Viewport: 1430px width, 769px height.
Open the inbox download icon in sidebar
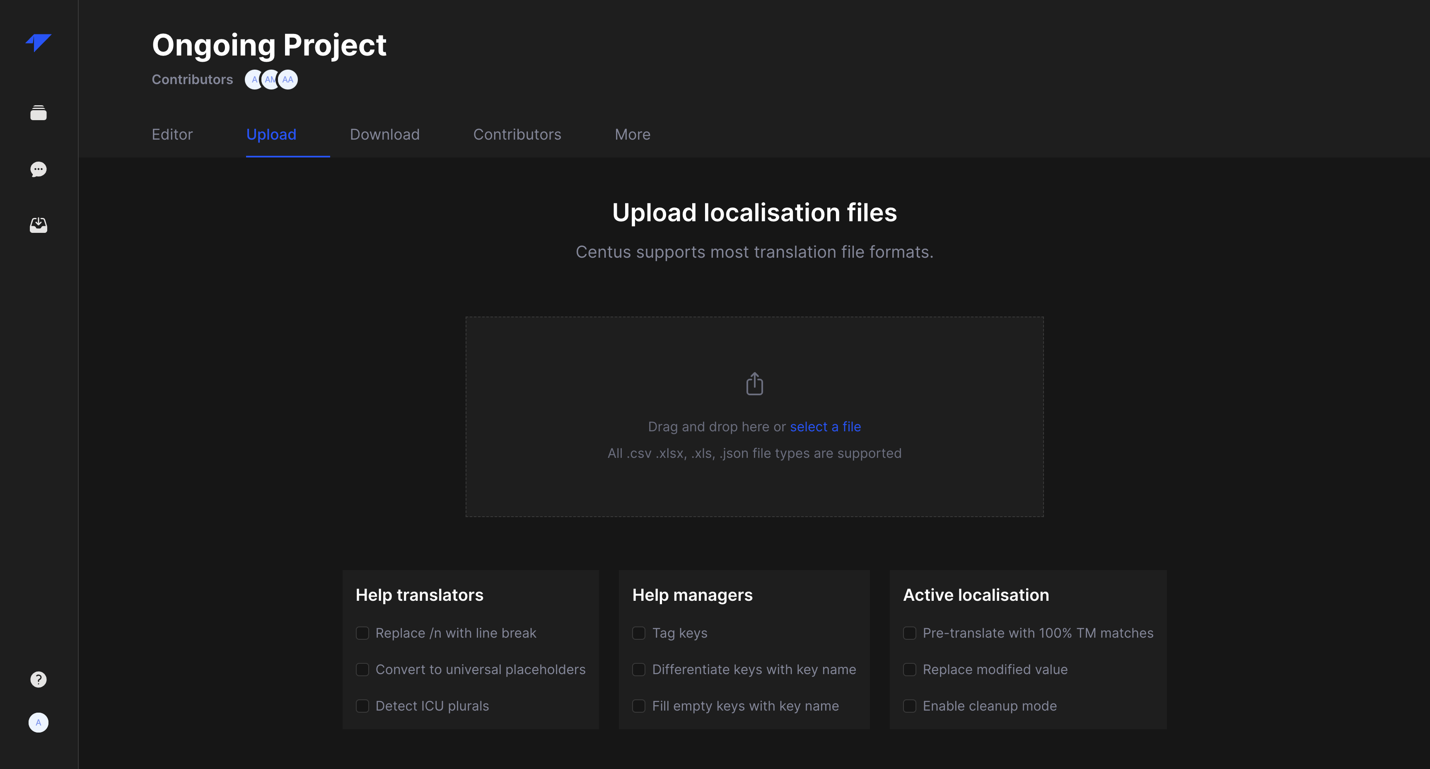click(x=38, y=225)
